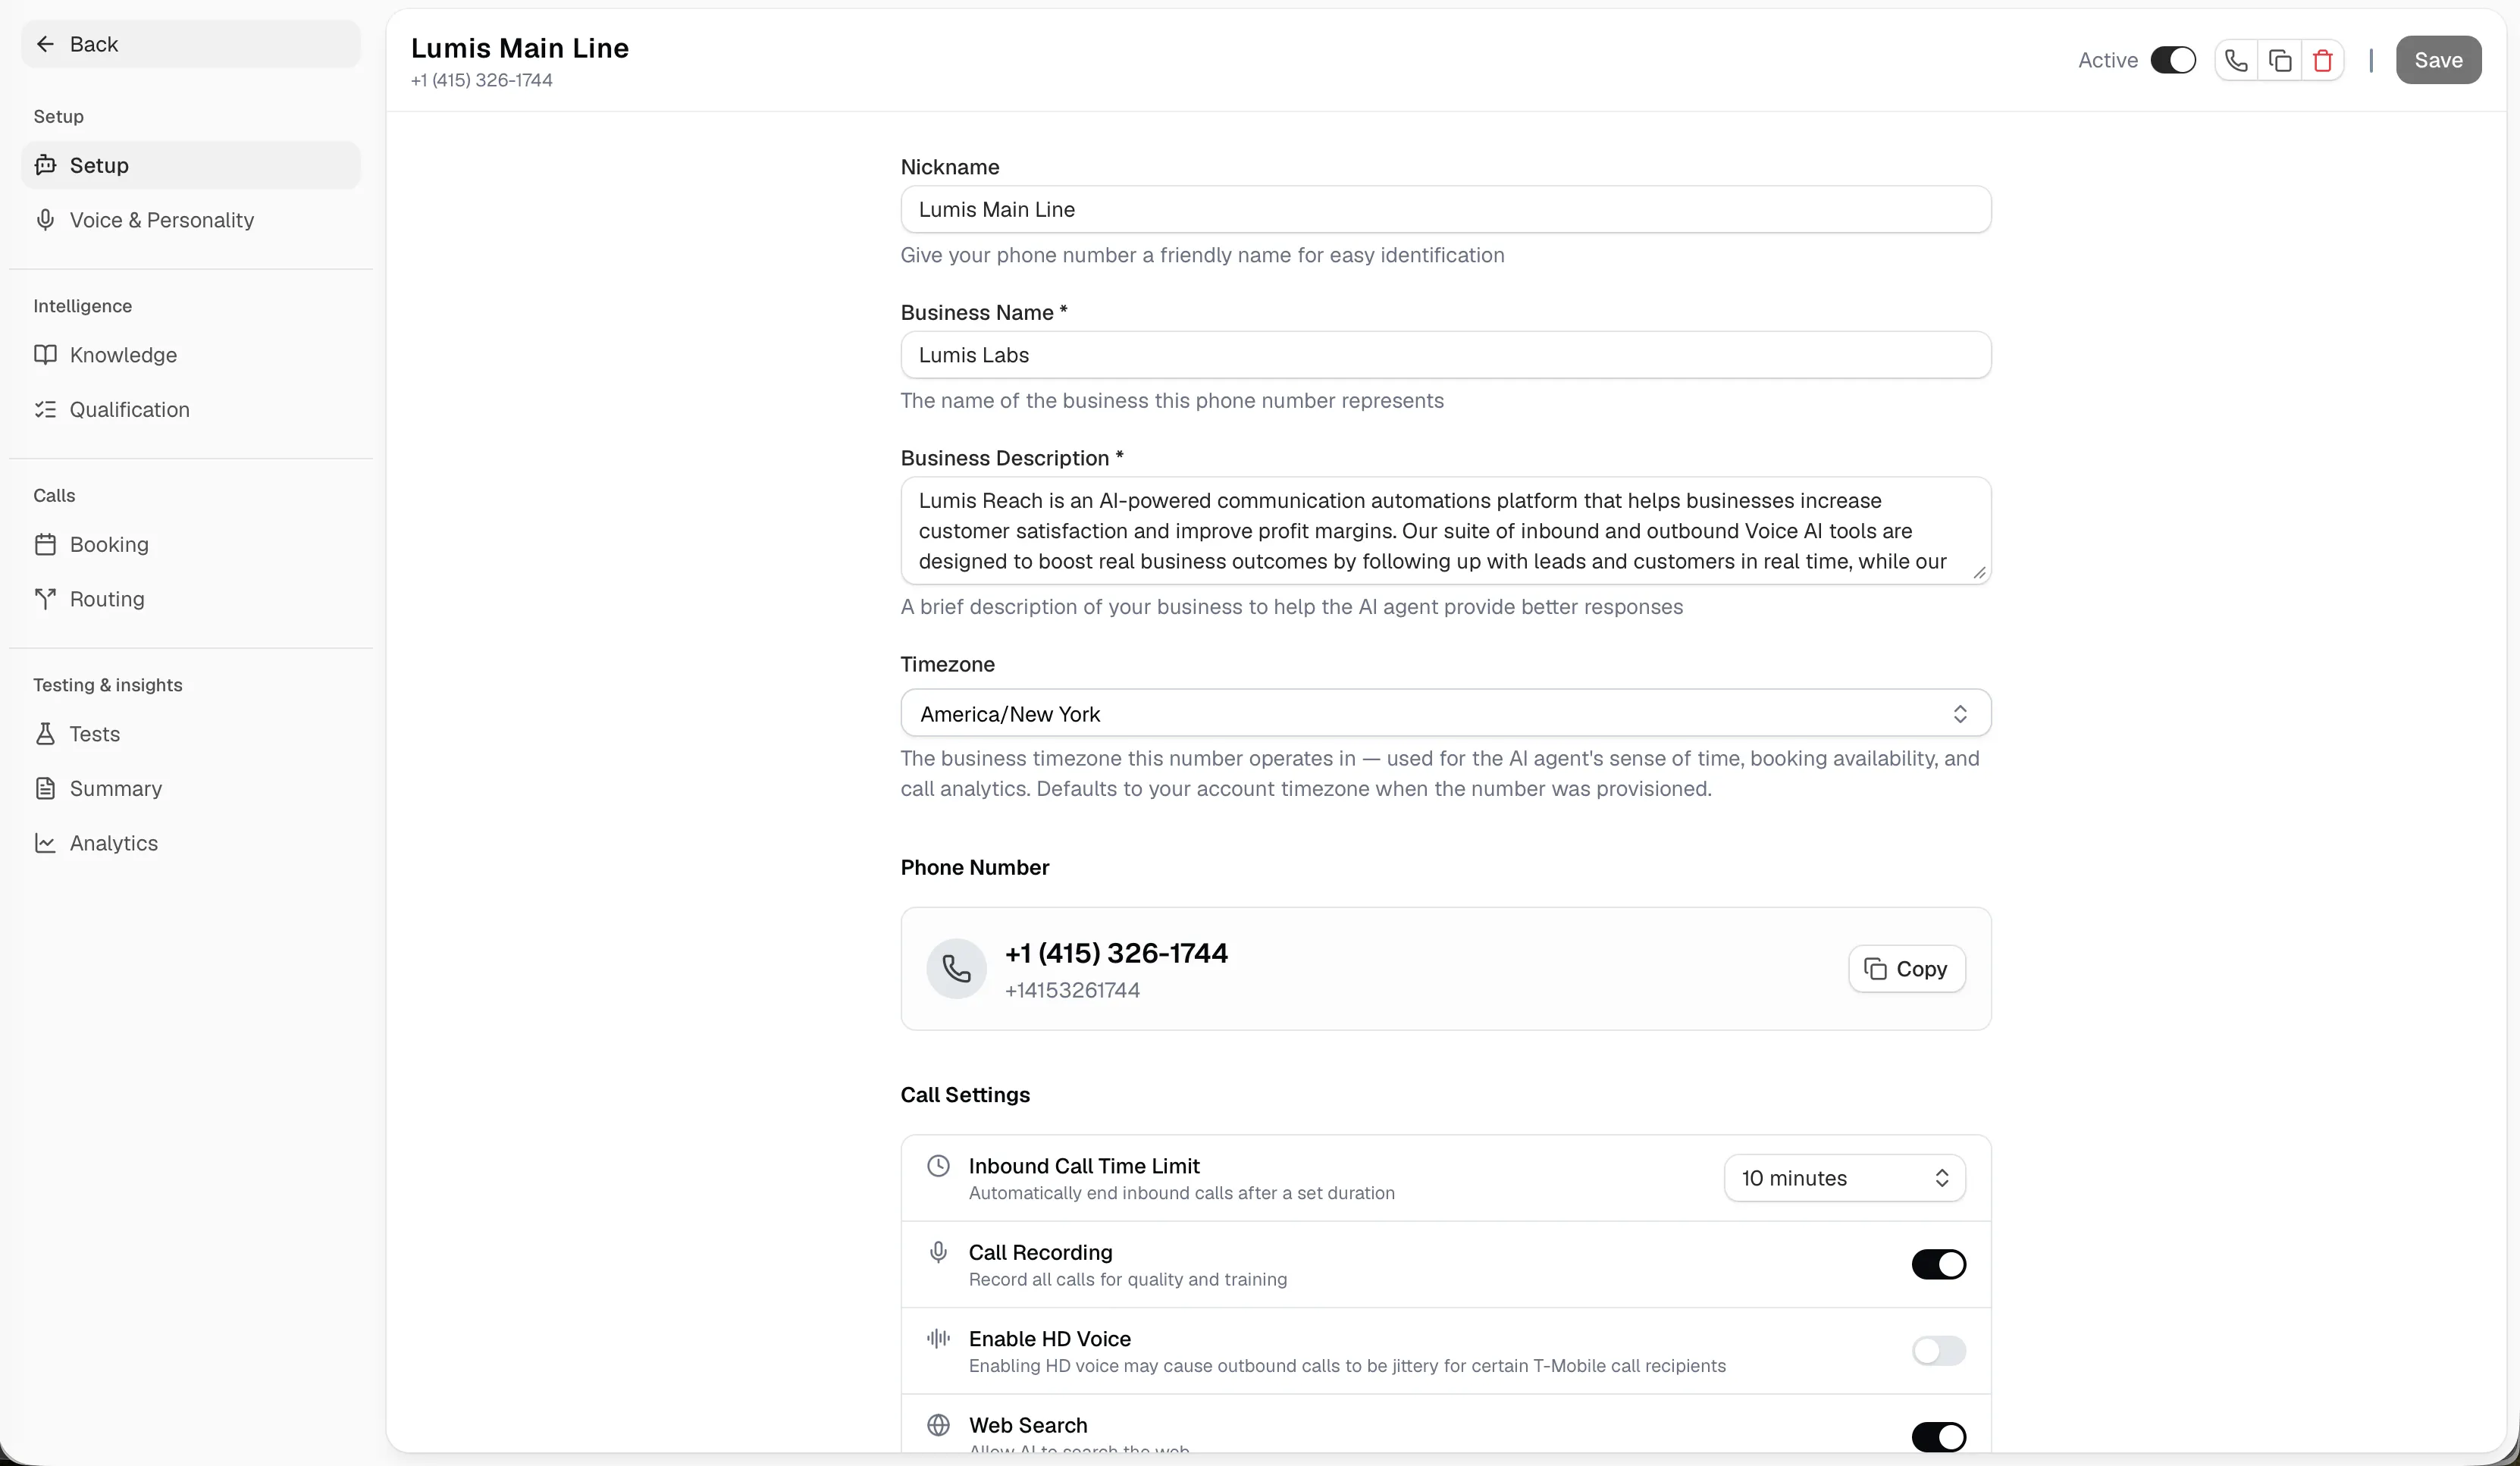
Task: Click the Nickname input field
Action: tap(1445, 210)
